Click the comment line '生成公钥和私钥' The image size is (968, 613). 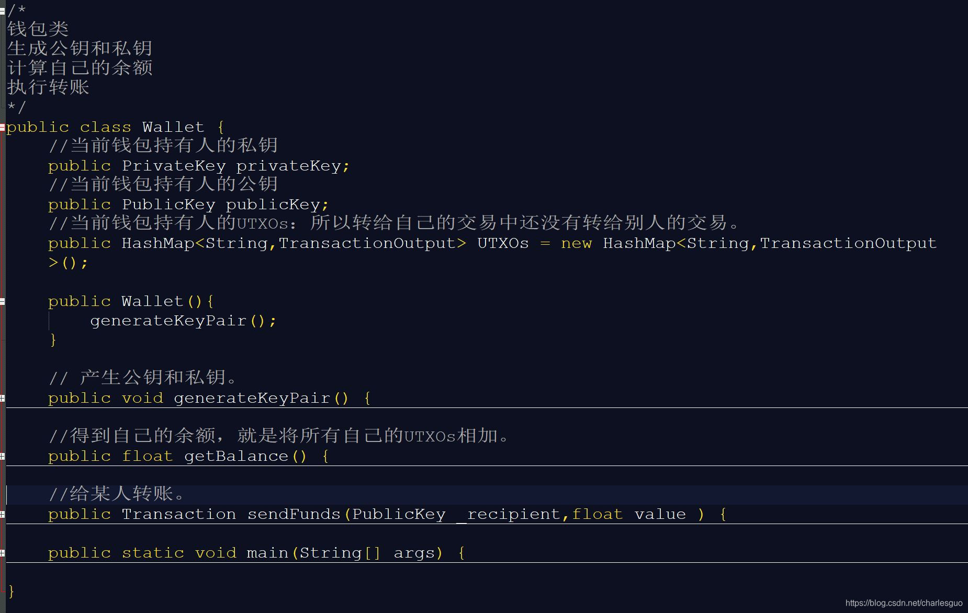point(80,48)
